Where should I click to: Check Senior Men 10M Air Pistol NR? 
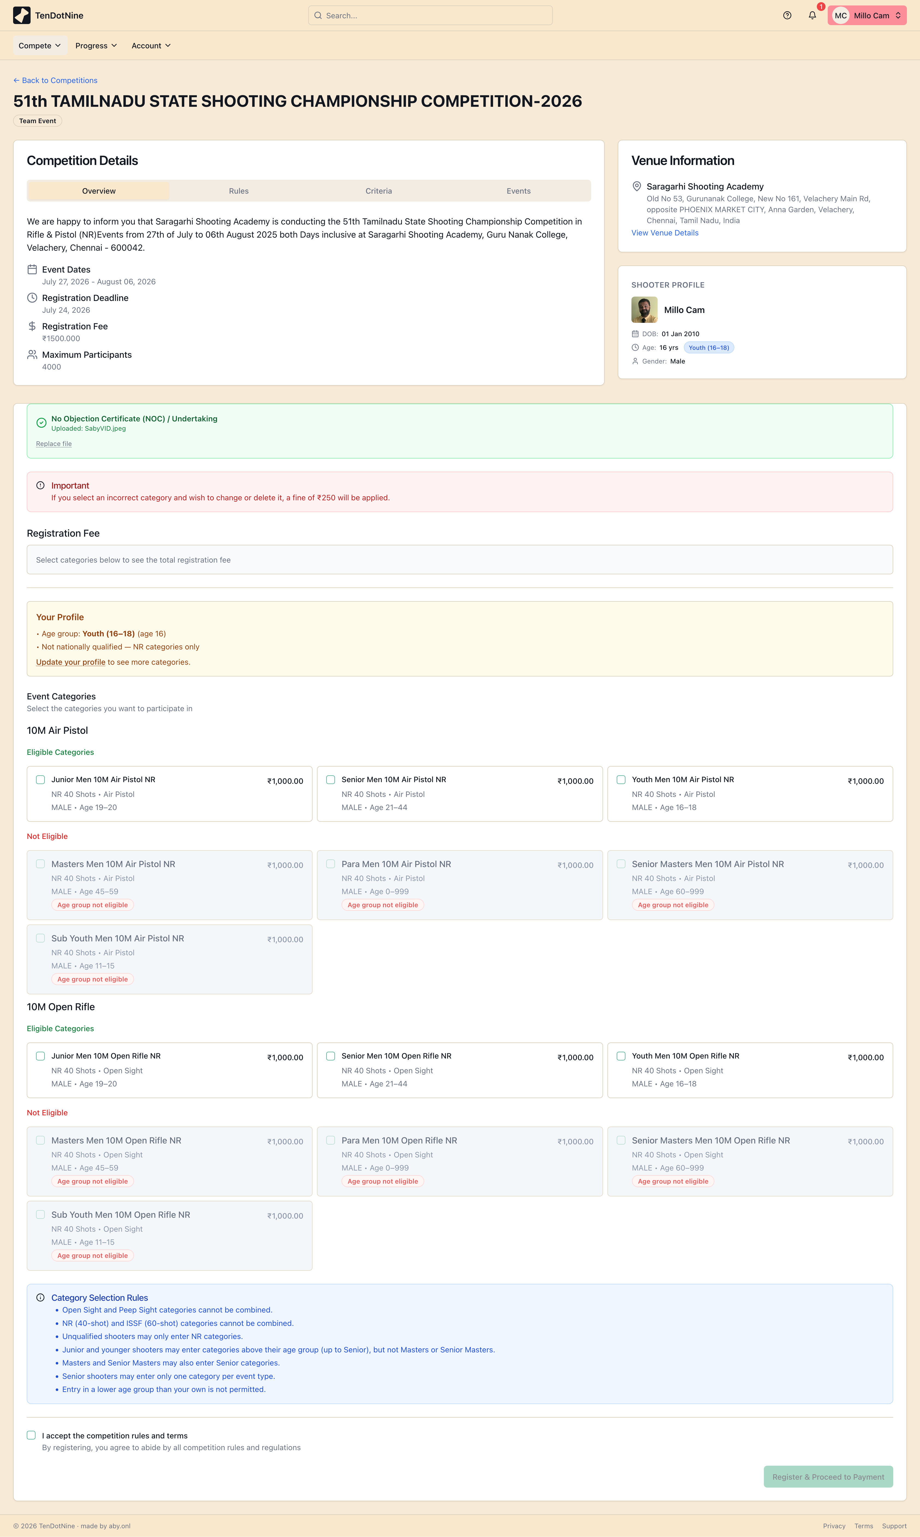tap(330, 779)
